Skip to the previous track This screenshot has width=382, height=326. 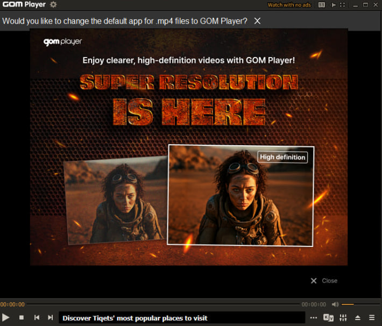point(37,317)
